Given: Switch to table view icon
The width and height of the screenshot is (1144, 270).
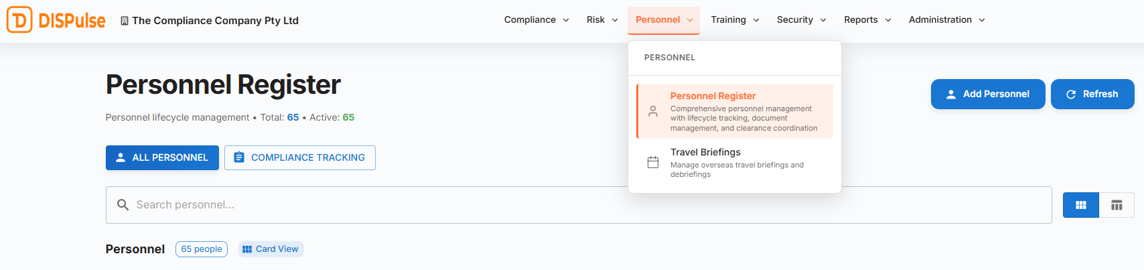Looking at the screenshot, I should (x=1116, y=205).
